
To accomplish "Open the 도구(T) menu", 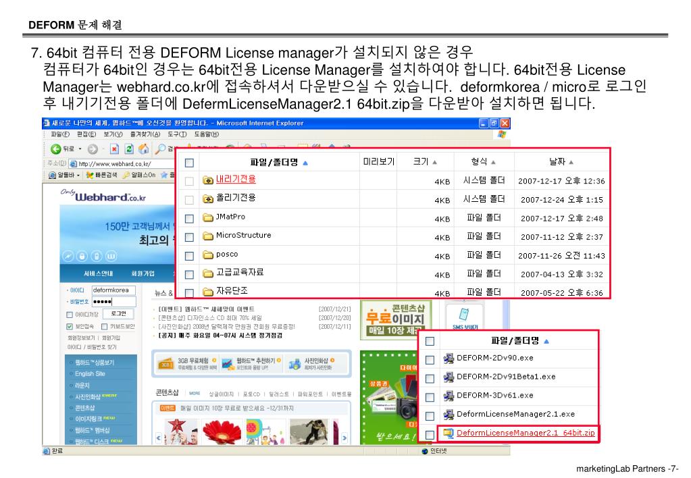I will tap(177, 134).
